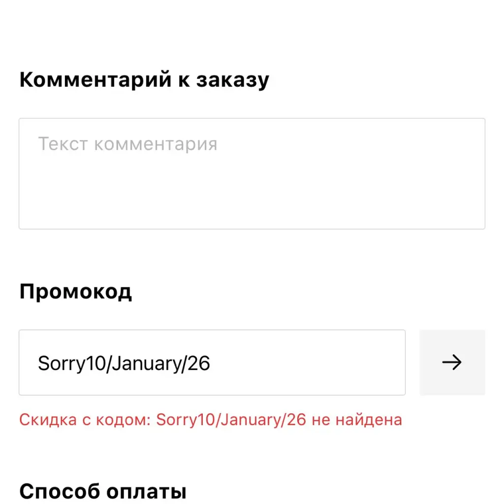
Task: Click the word 'Комментарий' in the top heading
Action: [x=95, y=80]
